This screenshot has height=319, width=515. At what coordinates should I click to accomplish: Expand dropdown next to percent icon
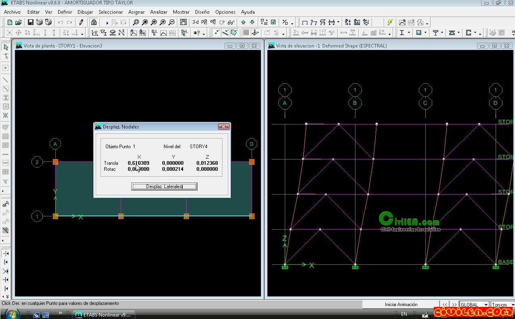coord(292,23)
